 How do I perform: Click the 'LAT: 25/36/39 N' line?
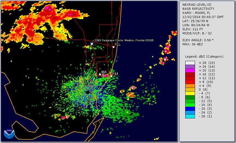point(195,21)
